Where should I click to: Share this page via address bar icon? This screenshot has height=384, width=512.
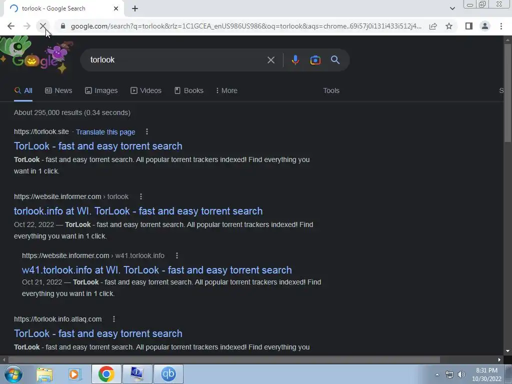[x=433, y=26]
